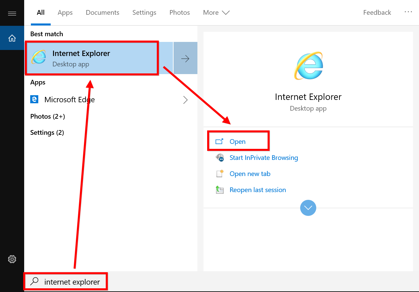
Task: Click the Start InPrivate Browsing icon
Action: (x=220, y=157)
